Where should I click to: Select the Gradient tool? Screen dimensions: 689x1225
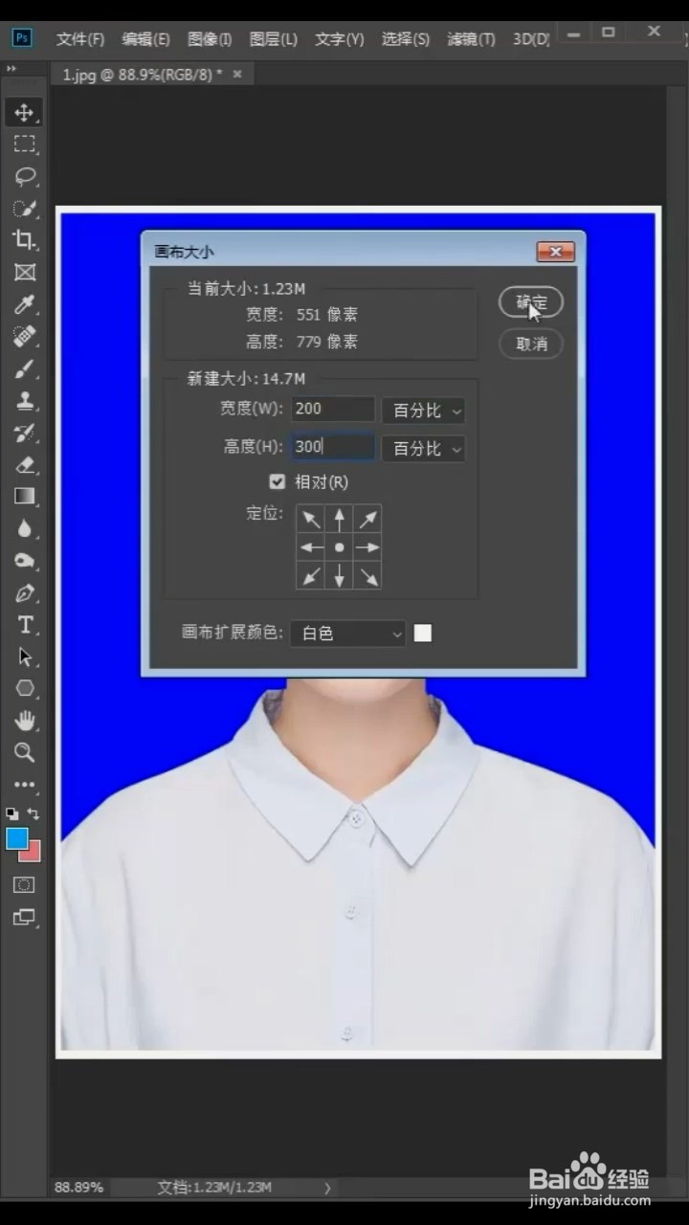(25, 497)
